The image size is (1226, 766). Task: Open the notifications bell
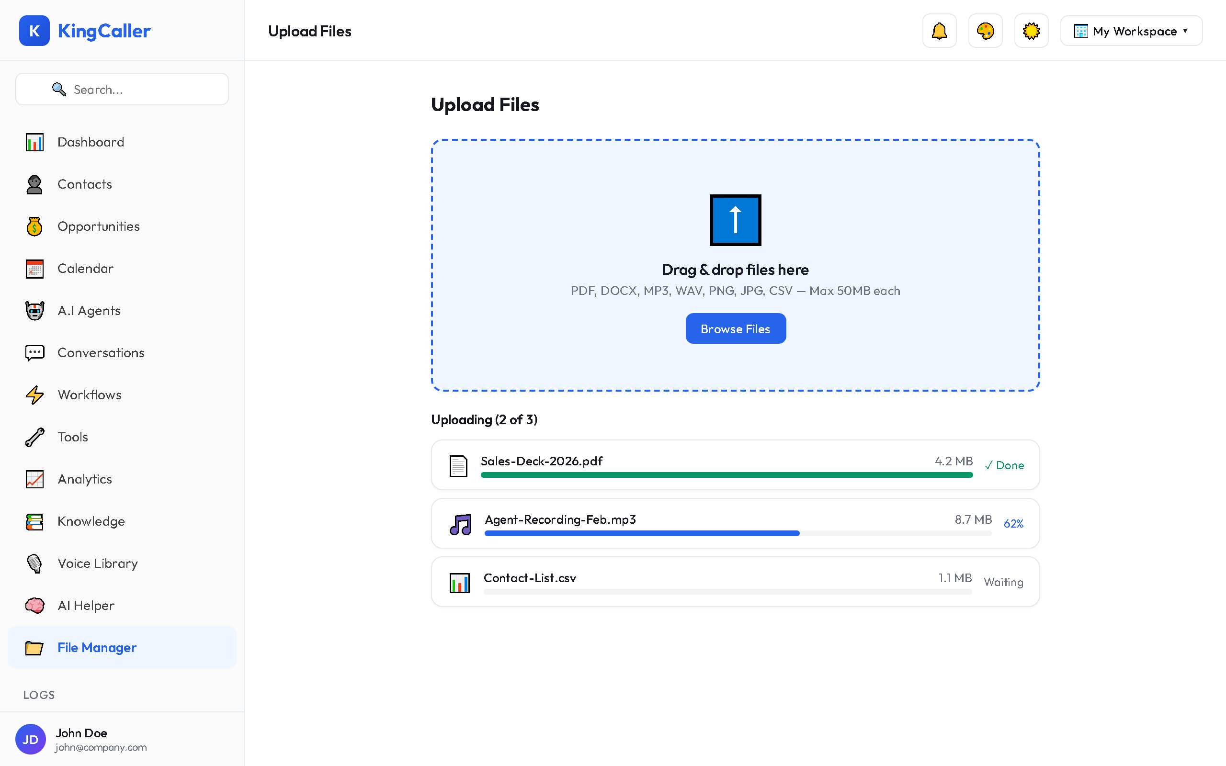click(x=939, y=30)
